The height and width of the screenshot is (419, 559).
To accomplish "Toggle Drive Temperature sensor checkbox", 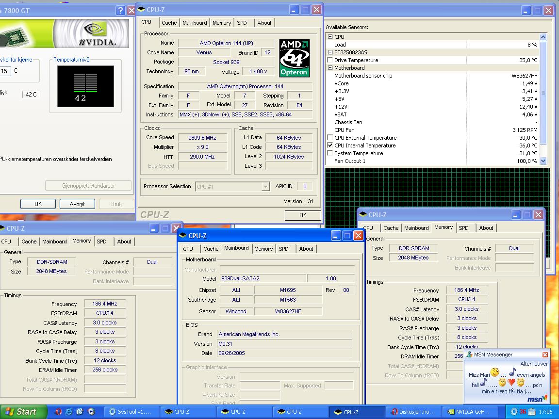I will 330,60.
